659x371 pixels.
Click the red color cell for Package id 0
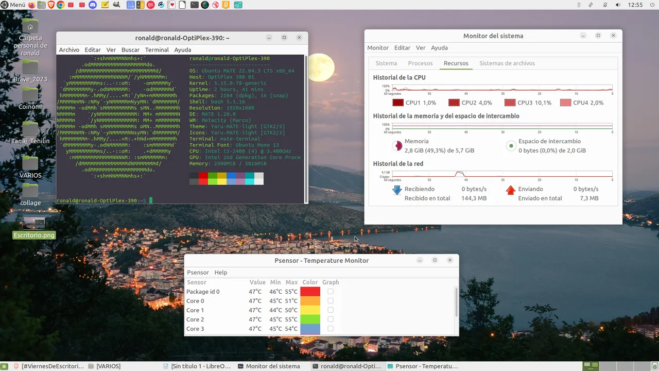point(310,292)
